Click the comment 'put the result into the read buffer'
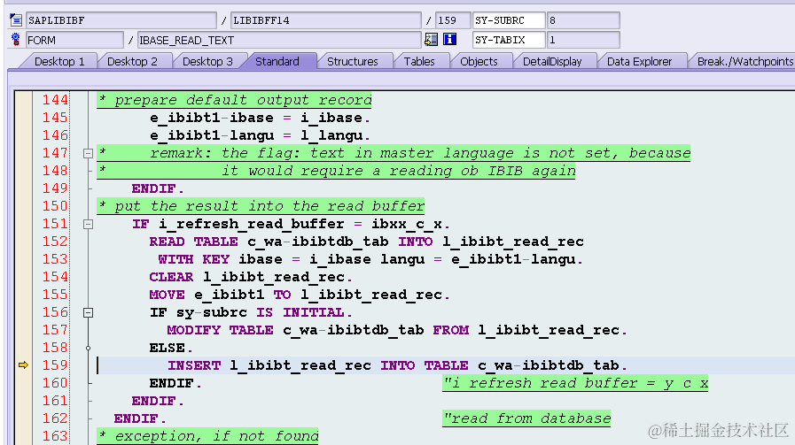The width and height of the screenshot is (795, 445). click(x=261, y=206)
